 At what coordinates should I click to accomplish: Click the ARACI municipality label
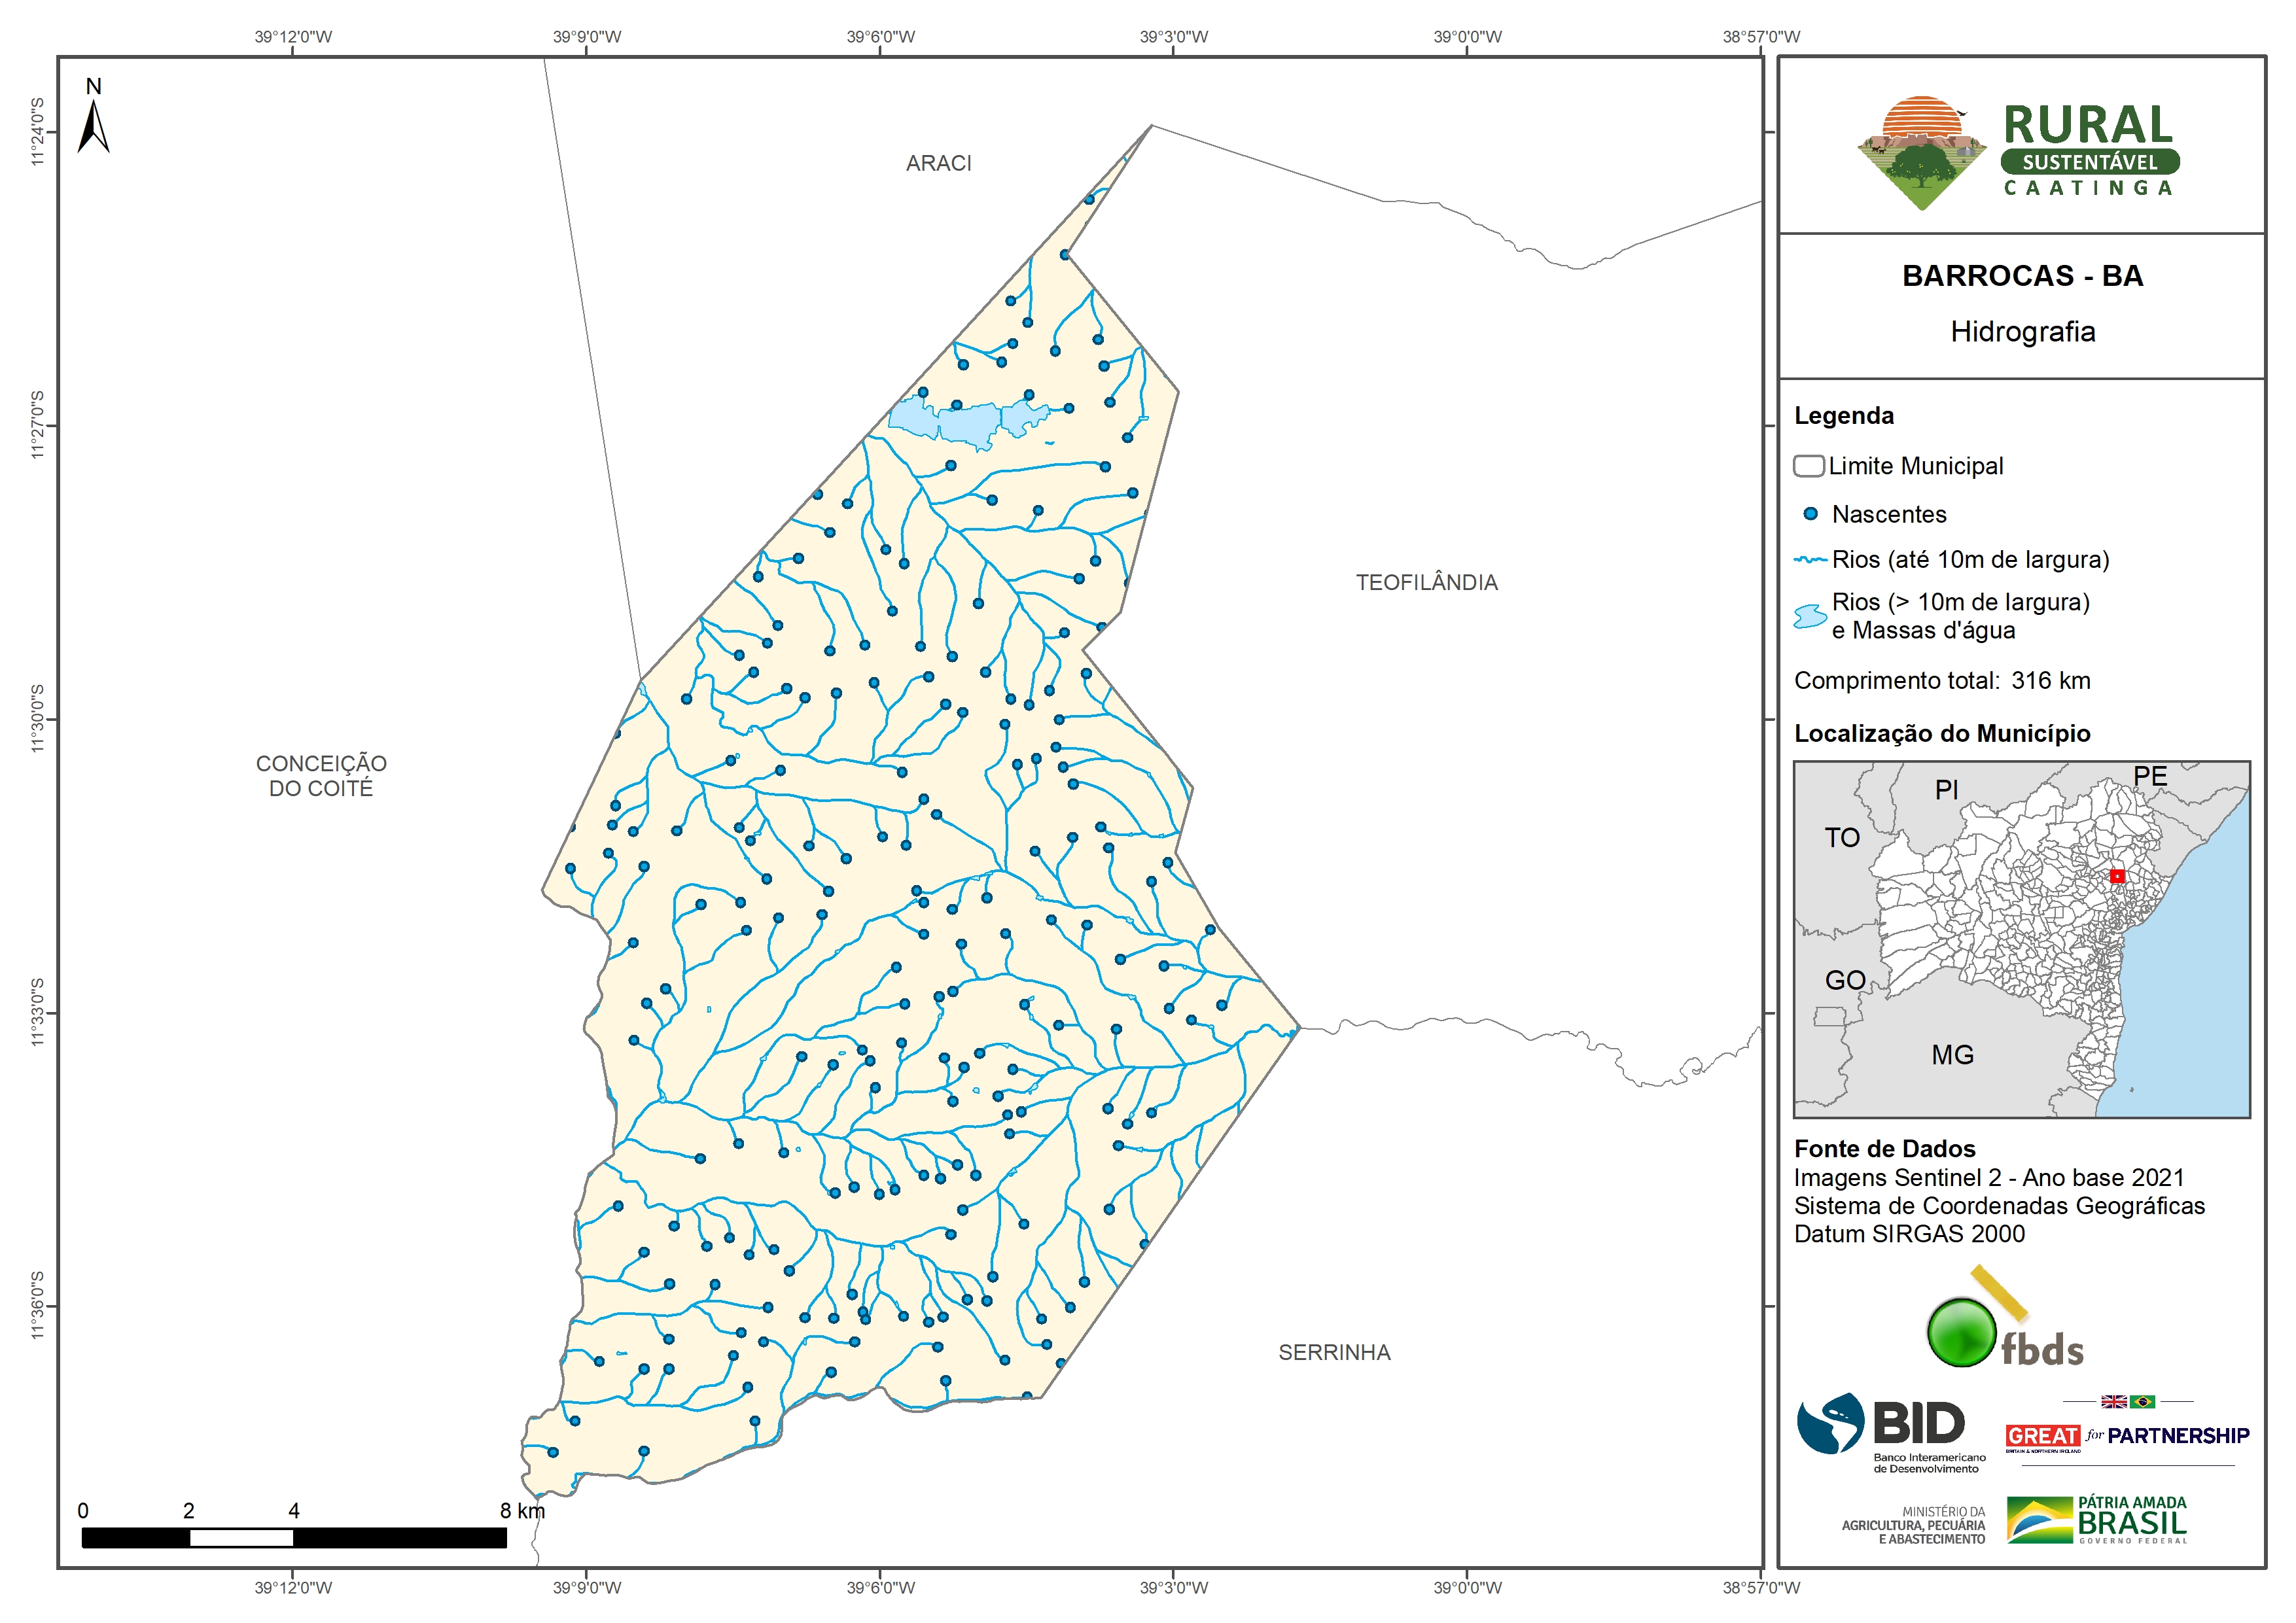tap(938, 163)
